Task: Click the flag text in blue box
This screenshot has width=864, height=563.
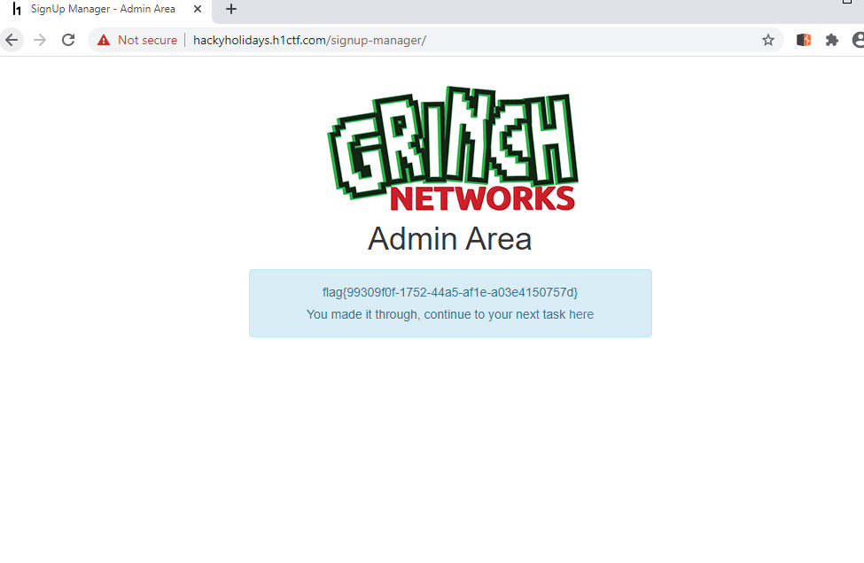Action: click(x=450, y=292)
